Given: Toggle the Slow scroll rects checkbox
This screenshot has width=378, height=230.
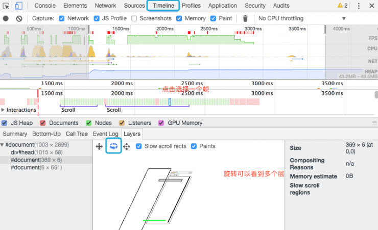Looking at the screenshot, I should click(139, 146).
